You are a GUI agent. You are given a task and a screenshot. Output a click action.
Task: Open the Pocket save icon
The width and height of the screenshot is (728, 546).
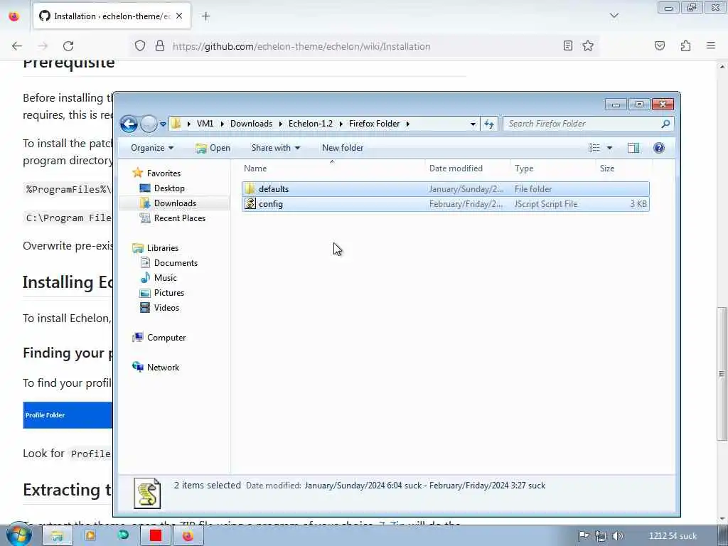click(x=660, y=45)
